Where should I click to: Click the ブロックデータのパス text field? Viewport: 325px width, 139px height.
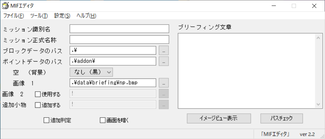tap(113, 50)
